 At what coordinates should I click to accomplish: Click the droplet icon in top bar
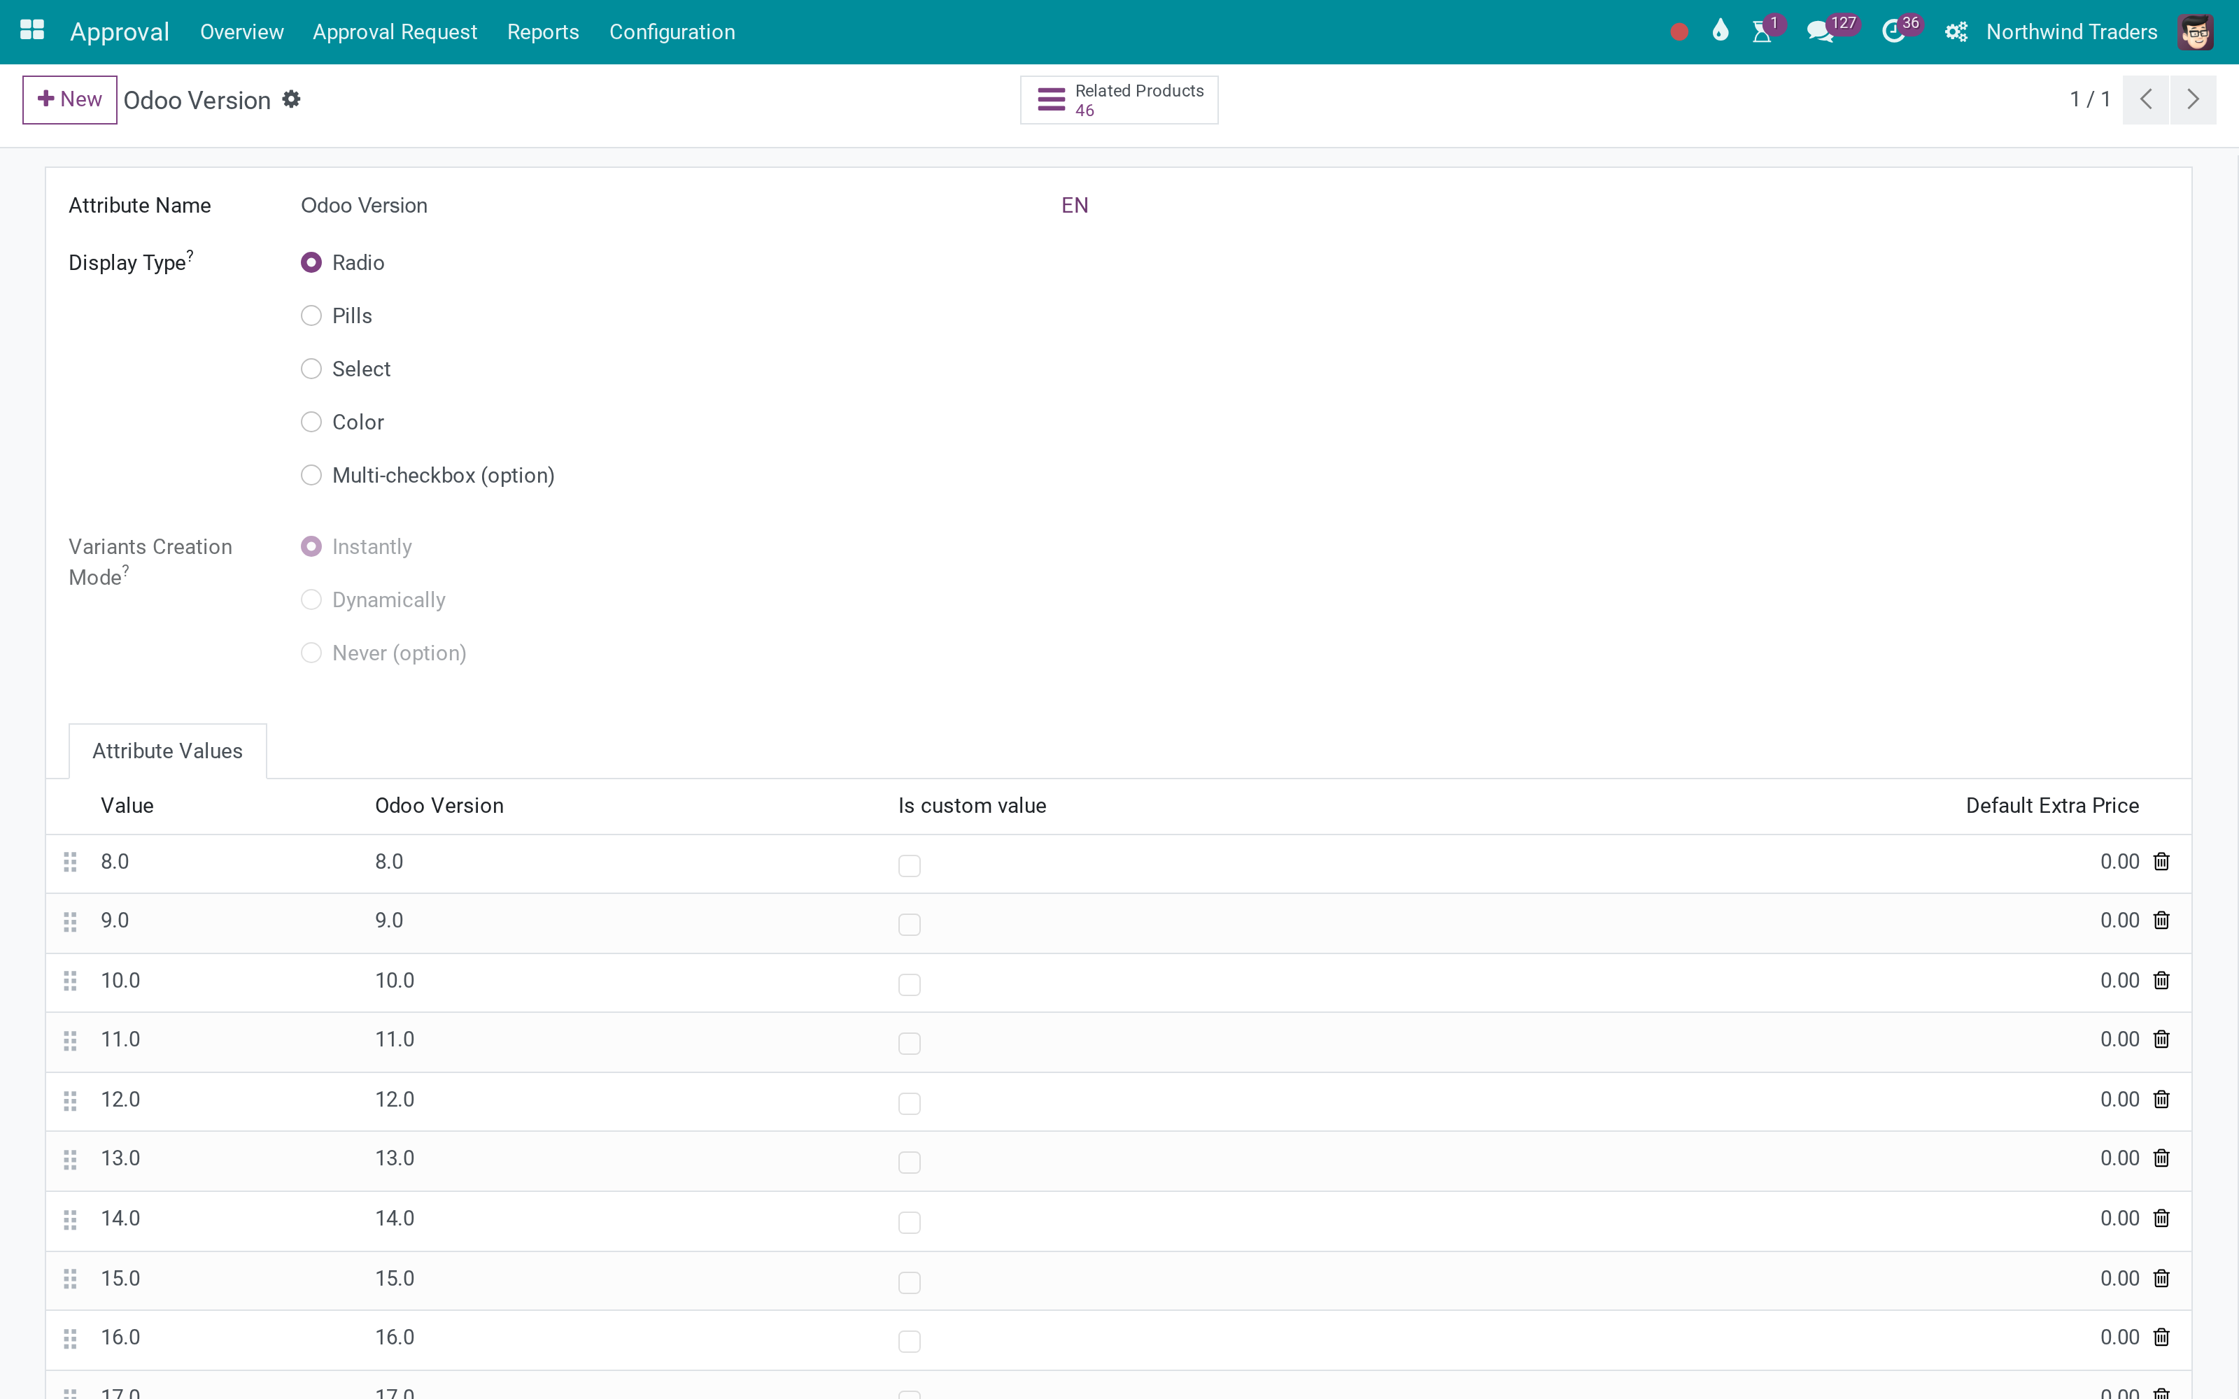[1720, 31]
